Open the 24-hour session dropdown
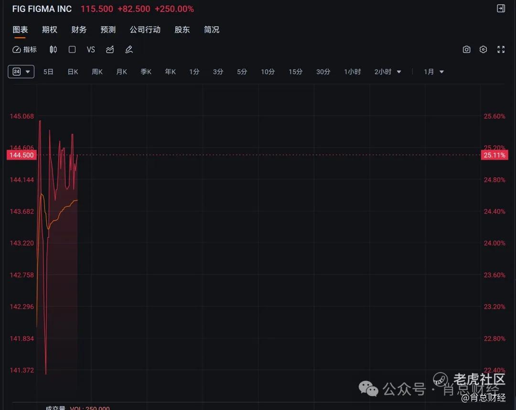Screen dimensions: 516x410 tap(21, 72)
